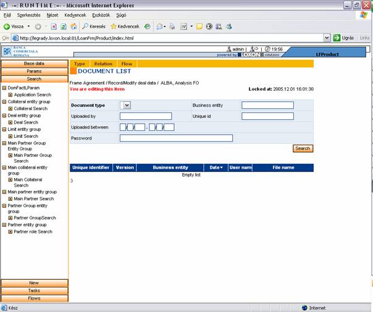
Task: Open the Nézet menu
Action: (52, 15)
